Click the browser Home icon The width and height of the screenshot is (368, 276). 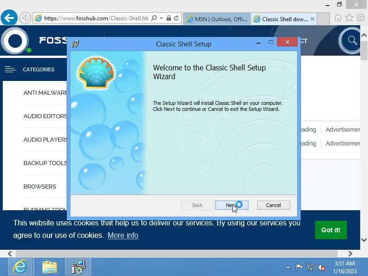(338, 18)
